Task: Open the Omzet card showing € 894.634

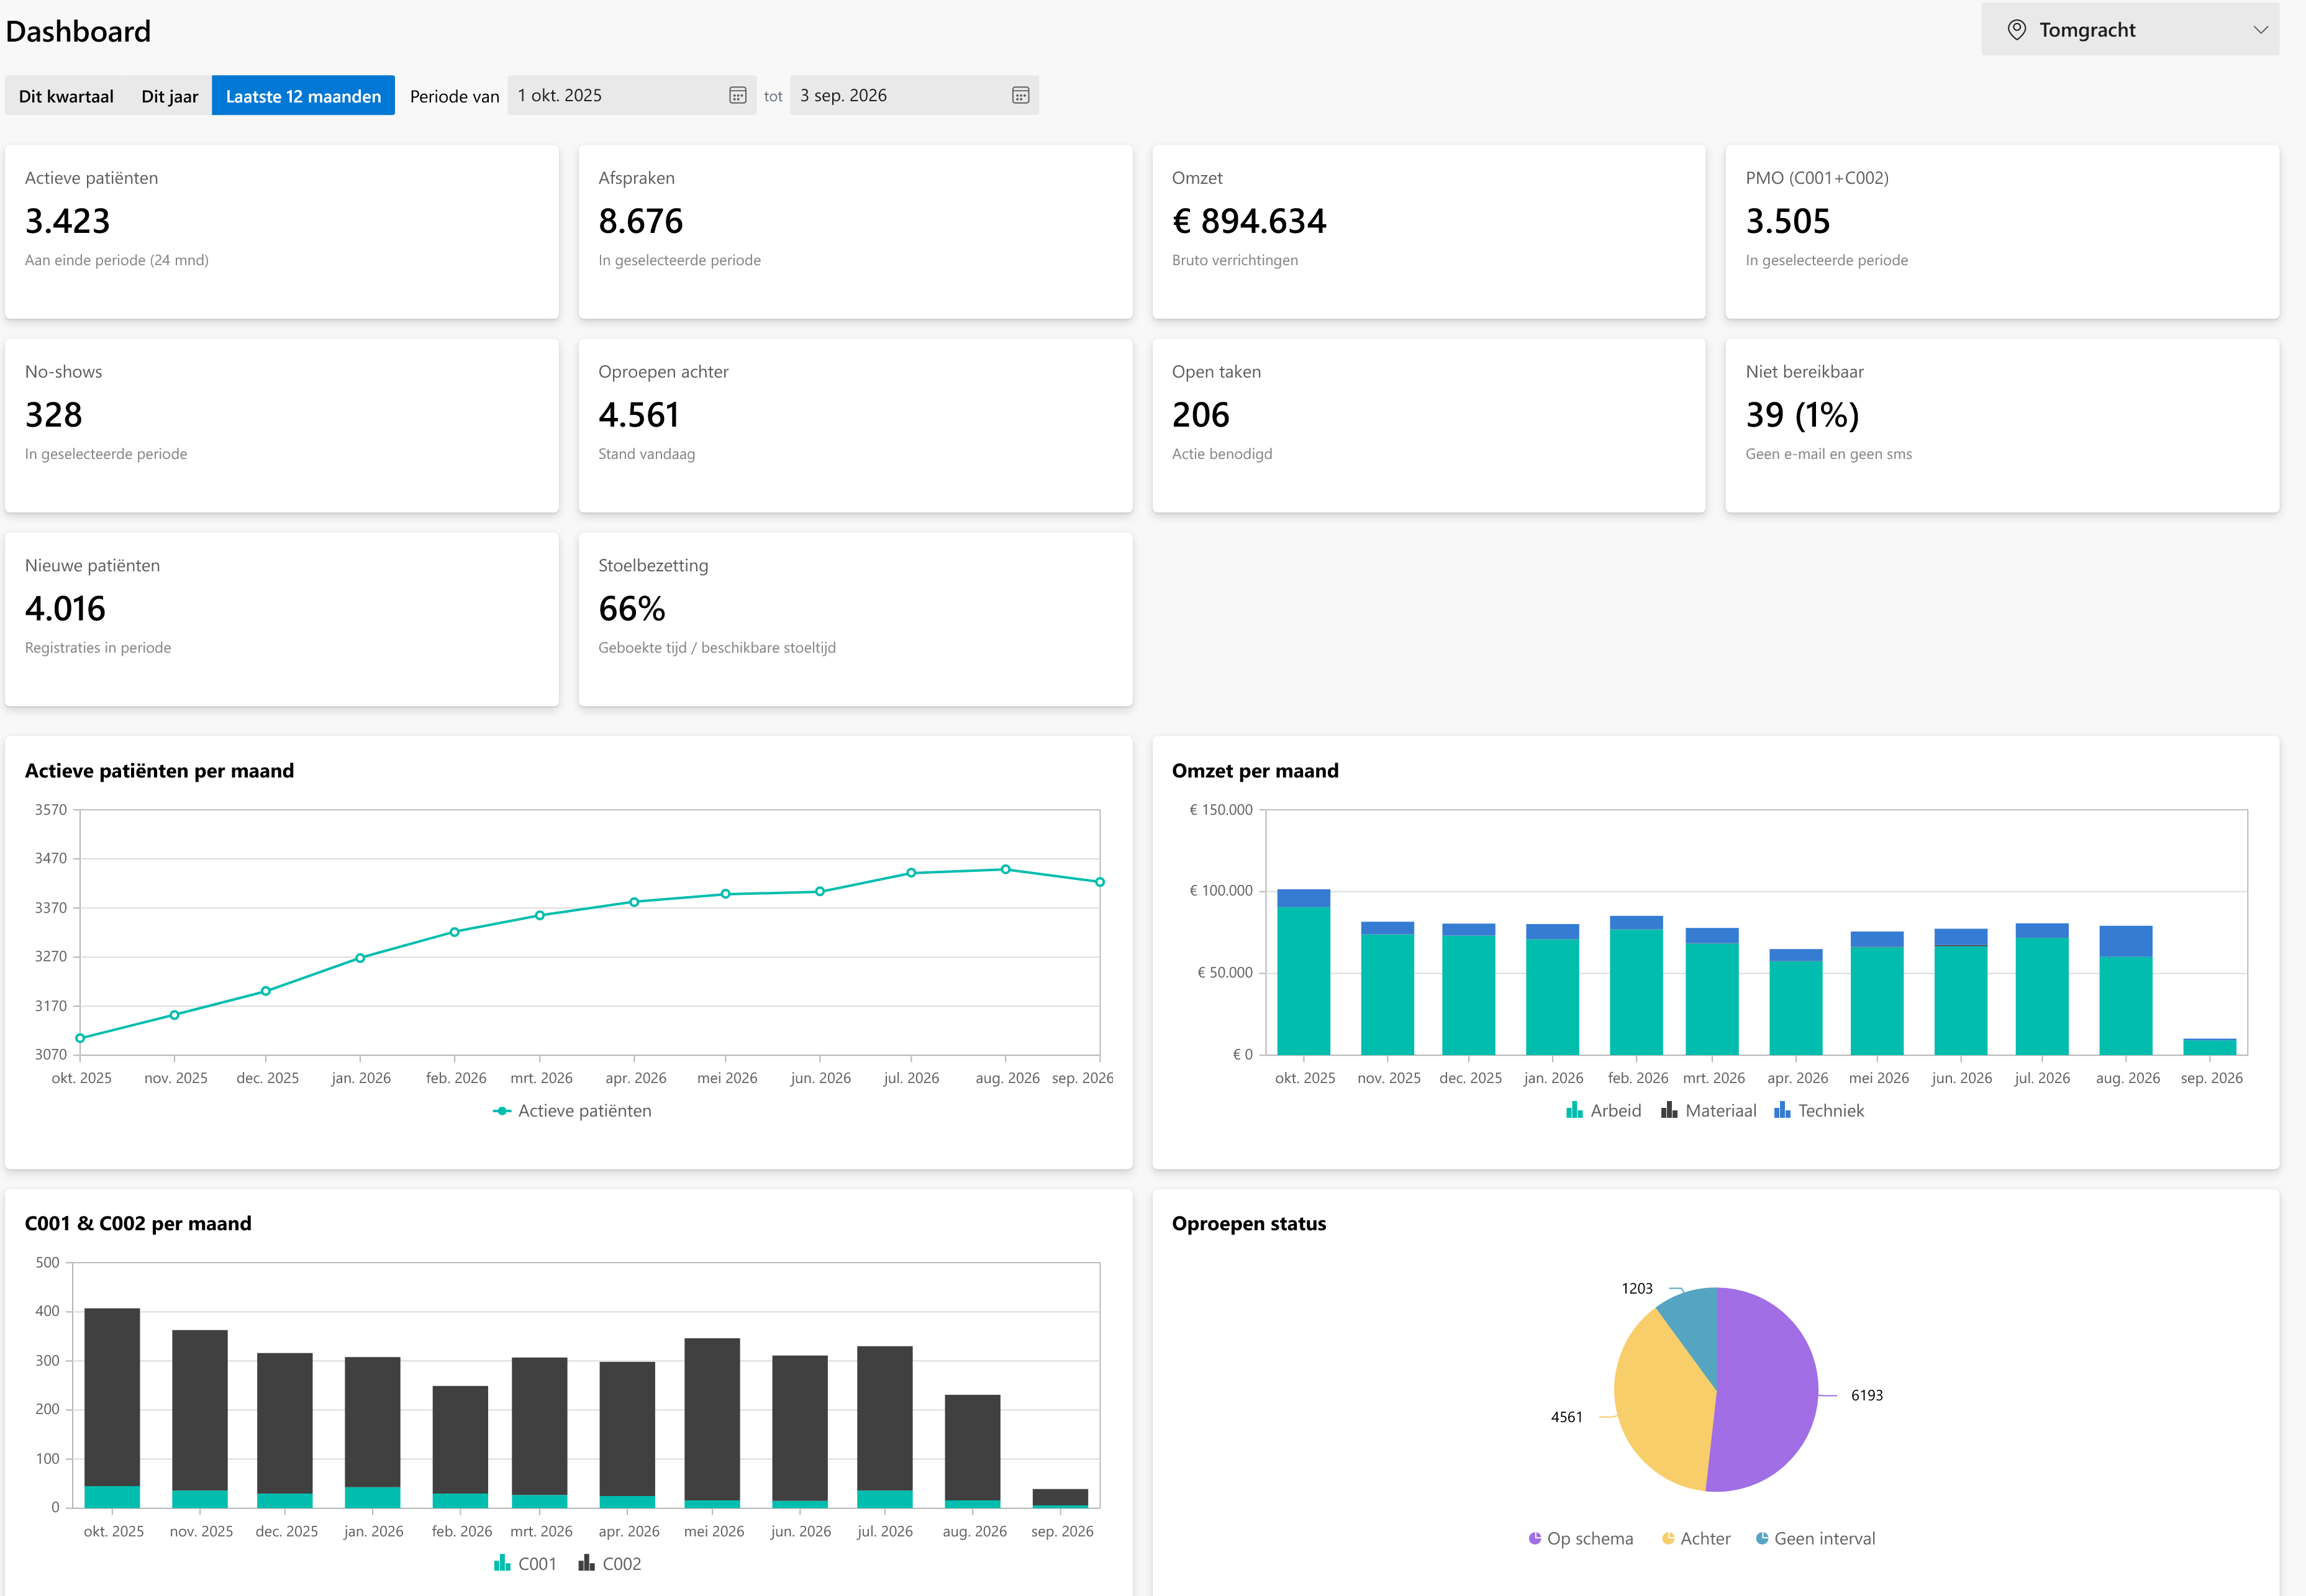Action: [1429, 232]
